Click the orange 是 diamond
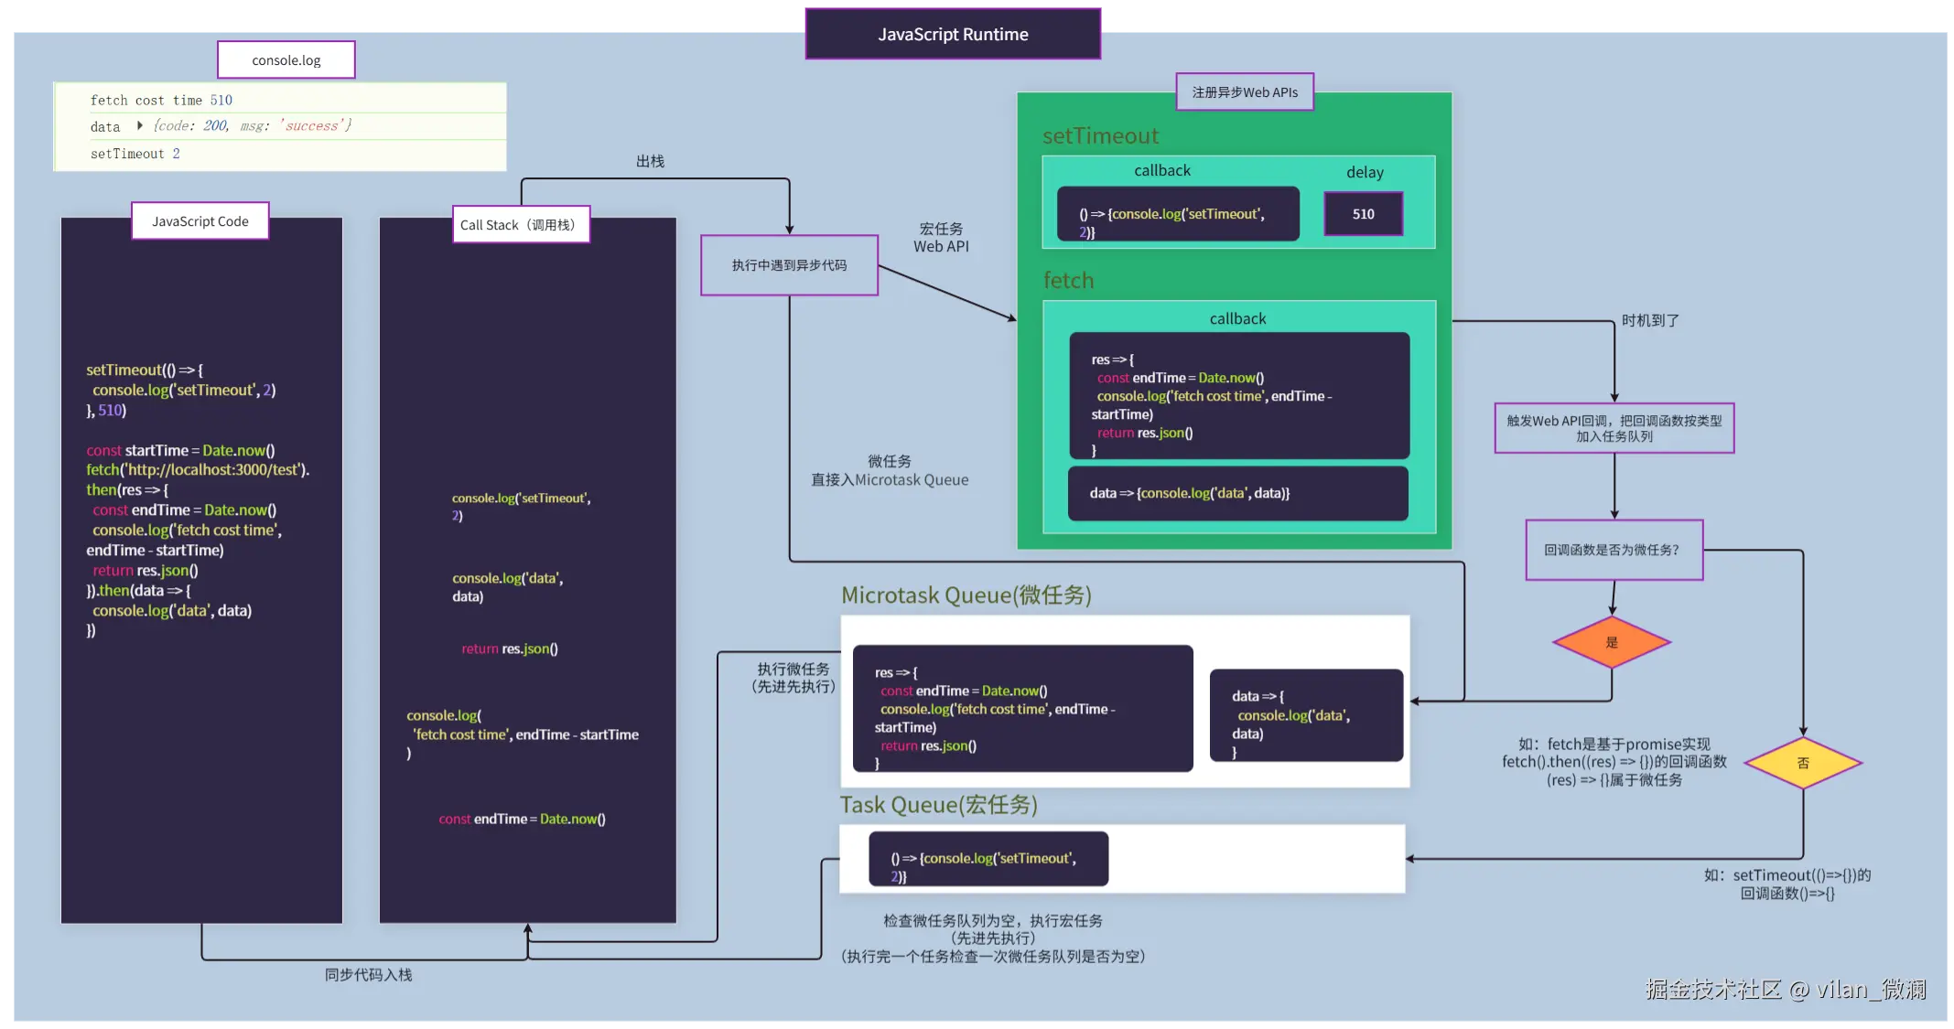 [1612, 642]
